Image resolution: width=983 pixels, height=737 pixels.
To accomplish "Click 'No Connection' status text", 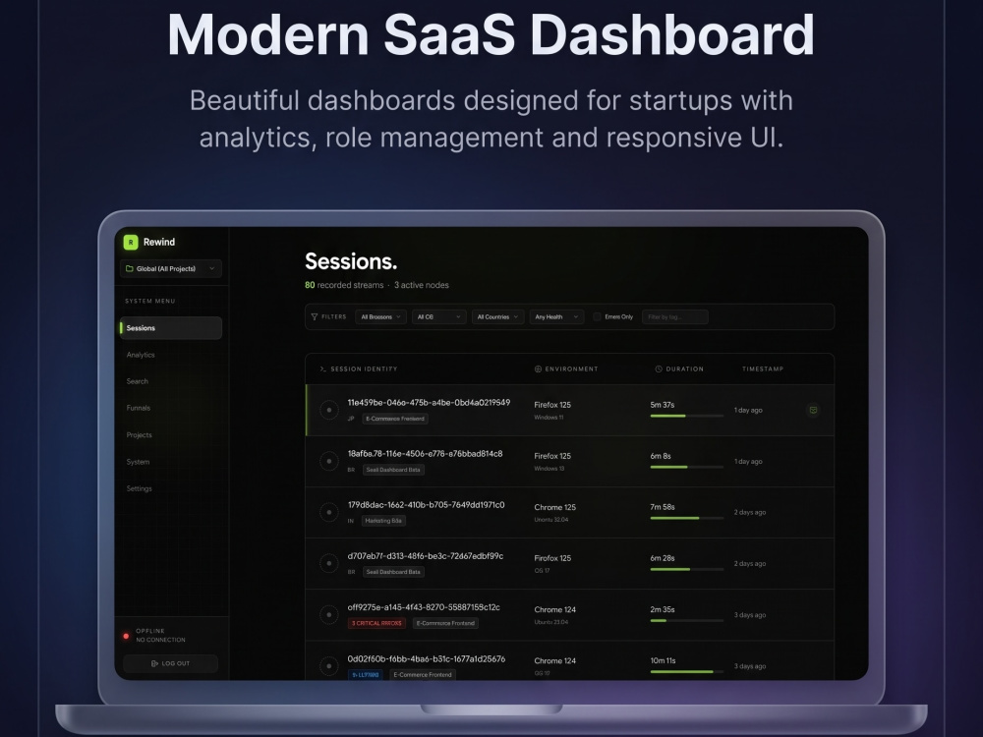I will coord(160,640).
